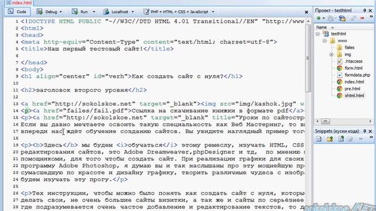Click the file icon beside .htaccess

(340, 61)
